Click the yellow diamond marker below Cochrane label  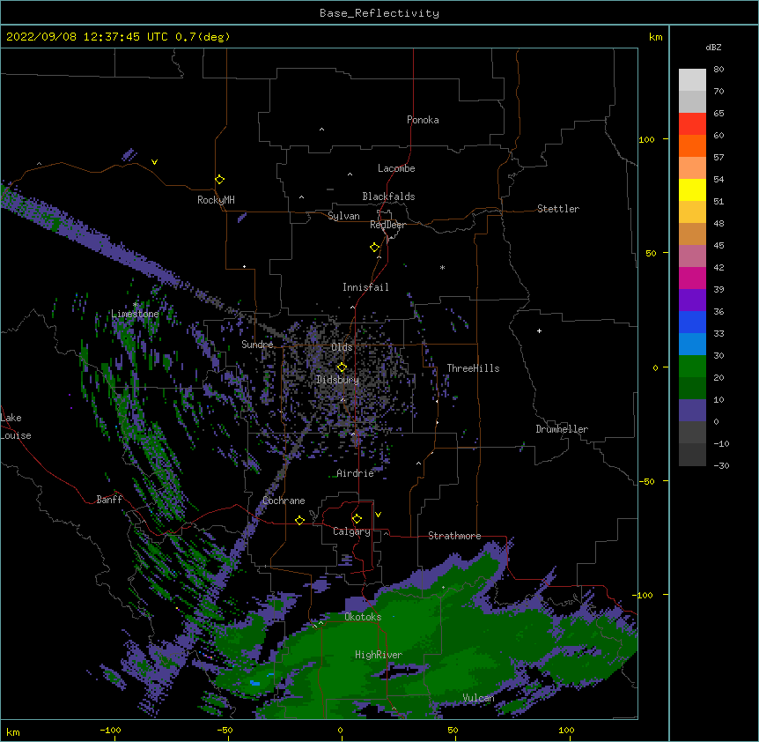(x=299, y=520)
